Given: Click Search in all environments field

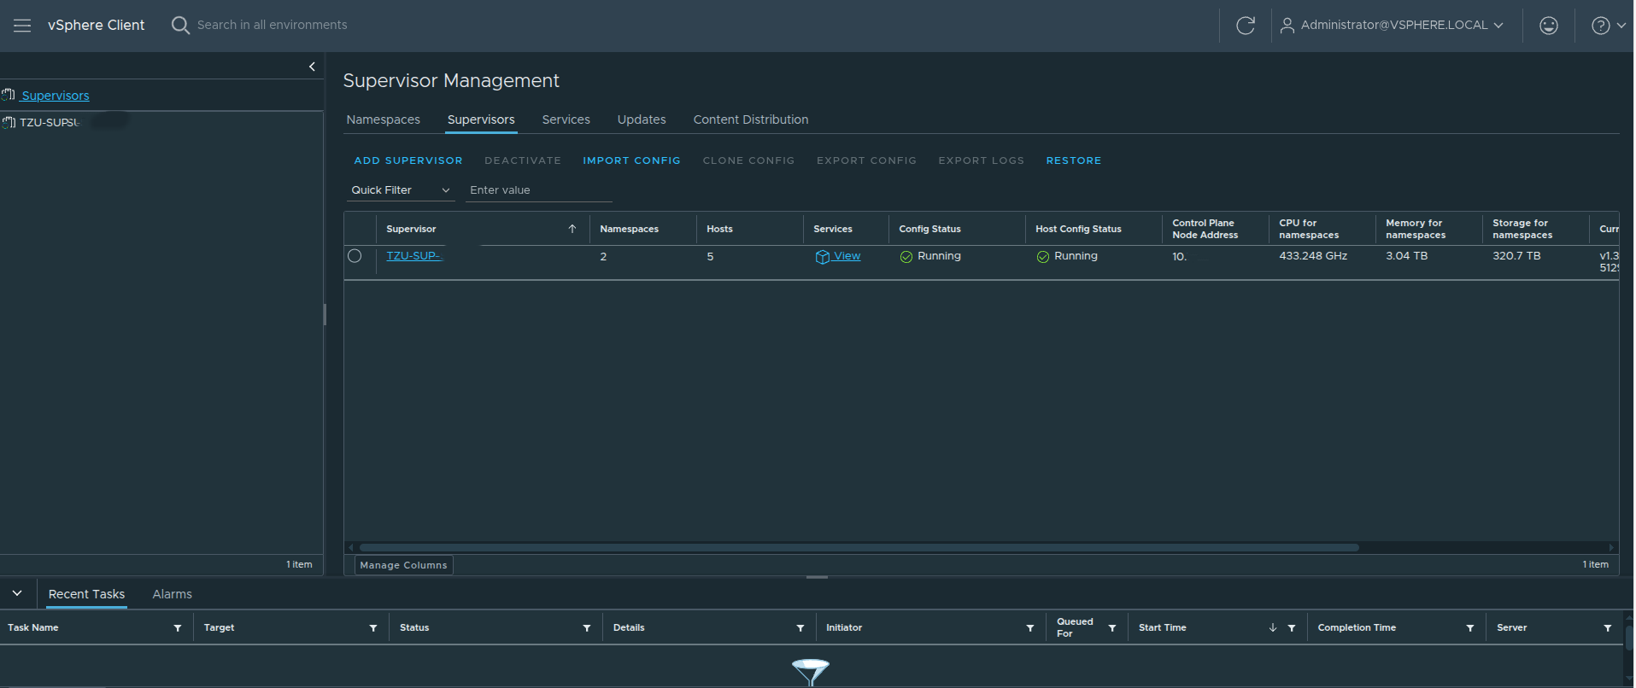Looking at the screenshot, I should coord(273,26).
